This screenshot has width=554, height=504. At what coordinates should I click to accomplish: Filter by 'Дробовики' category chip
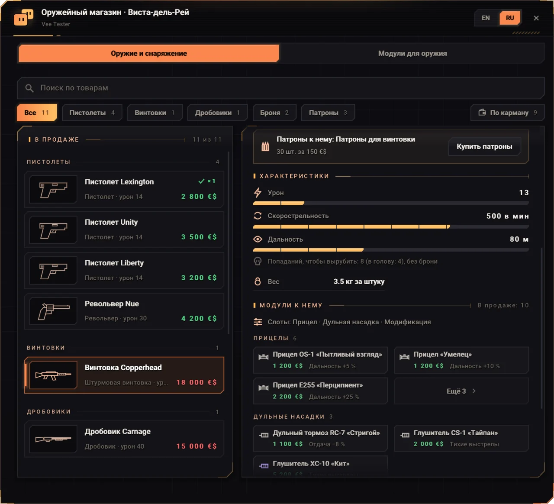(217, 113)
